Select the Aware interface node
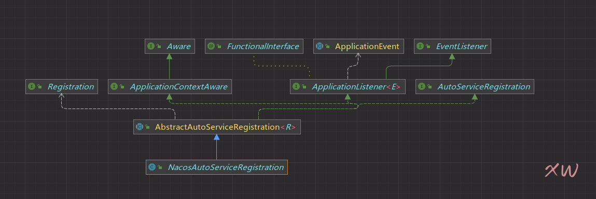The width and height of the screenshot is (596, 199). click(x=170, y=46)
